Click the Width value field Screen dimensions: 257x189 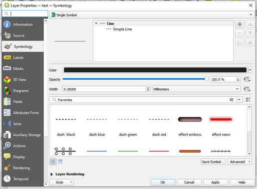[x=104, y=89]
